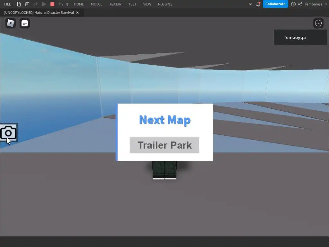Click the Trailer Park map label
Viewport: 329px width, 247px height.
pos(164,145)
